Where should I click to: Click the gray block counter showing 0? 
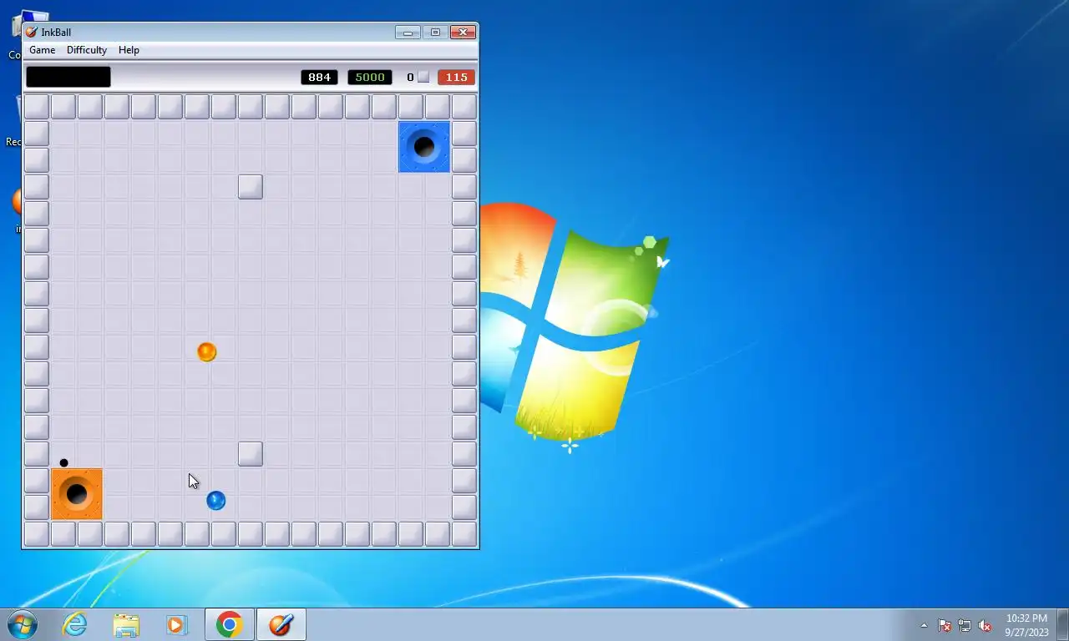click(x=418, y=77)
